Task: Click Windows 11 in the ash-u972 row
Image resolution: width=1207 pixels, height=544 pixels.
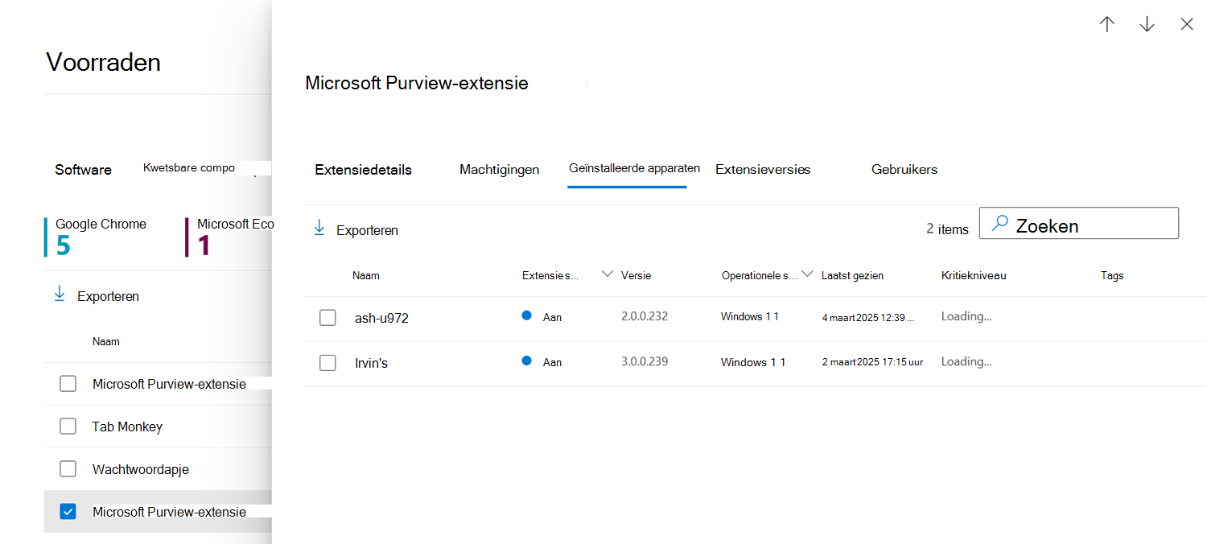Action: [x=750, y=316]
